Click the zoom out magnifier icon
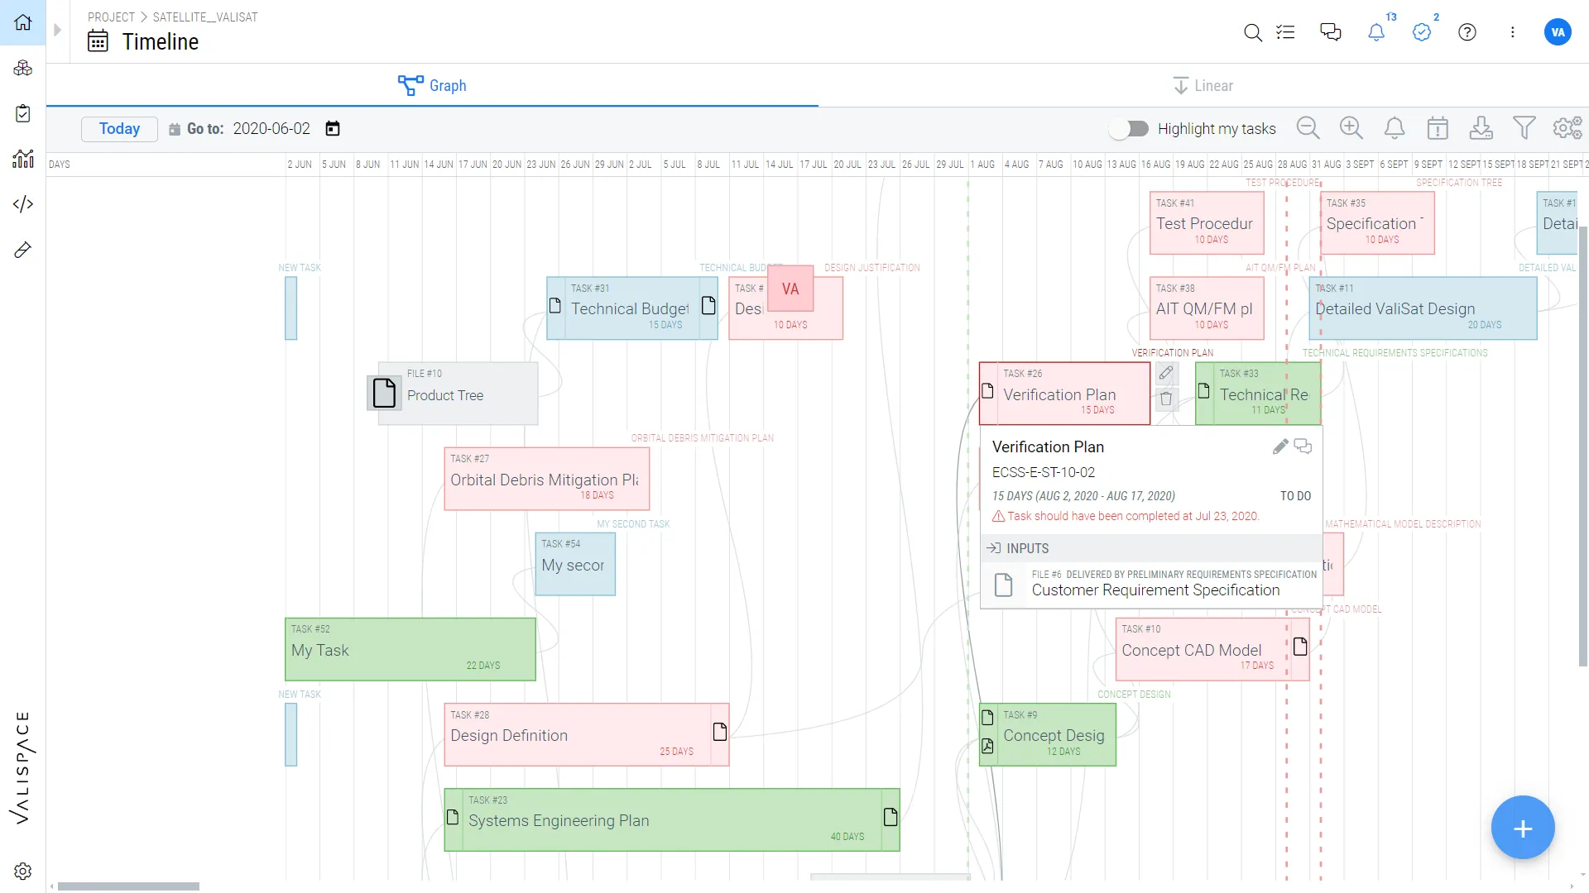This screenshot has width=1589, height=893. tap(1308, 128)
